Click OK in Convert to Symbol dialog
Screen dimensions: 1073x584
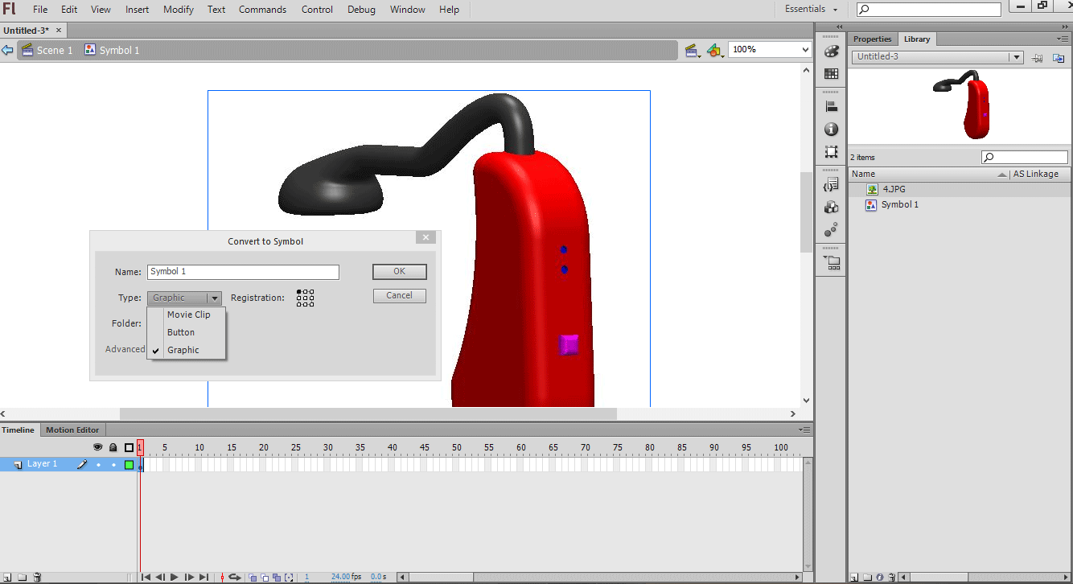click(399, 272)
